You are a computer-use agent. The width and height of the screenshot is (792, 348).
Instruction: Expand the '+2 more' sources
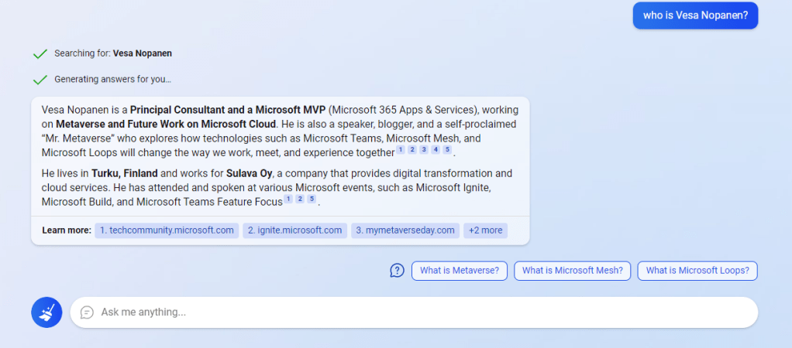point(485,230)
